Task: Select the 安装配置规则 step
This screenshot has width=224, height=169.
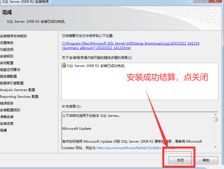Action: 10,110
